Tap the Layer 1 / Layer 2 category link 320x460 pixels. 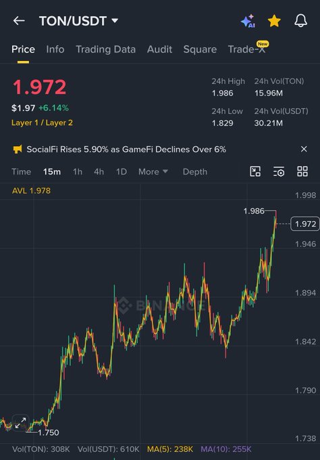[42, 122]
